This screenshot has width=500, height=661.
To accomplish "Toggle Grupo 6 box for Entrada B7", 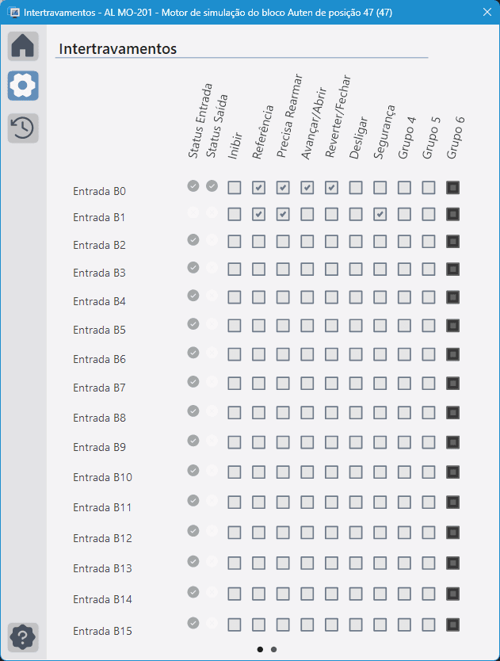I will tap(452, 383).
